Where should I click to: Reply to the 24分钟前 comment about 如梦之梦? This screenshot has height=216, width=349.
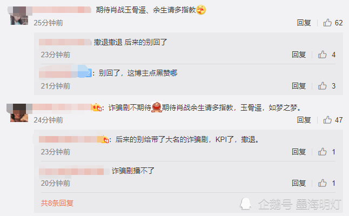point(304,120)
